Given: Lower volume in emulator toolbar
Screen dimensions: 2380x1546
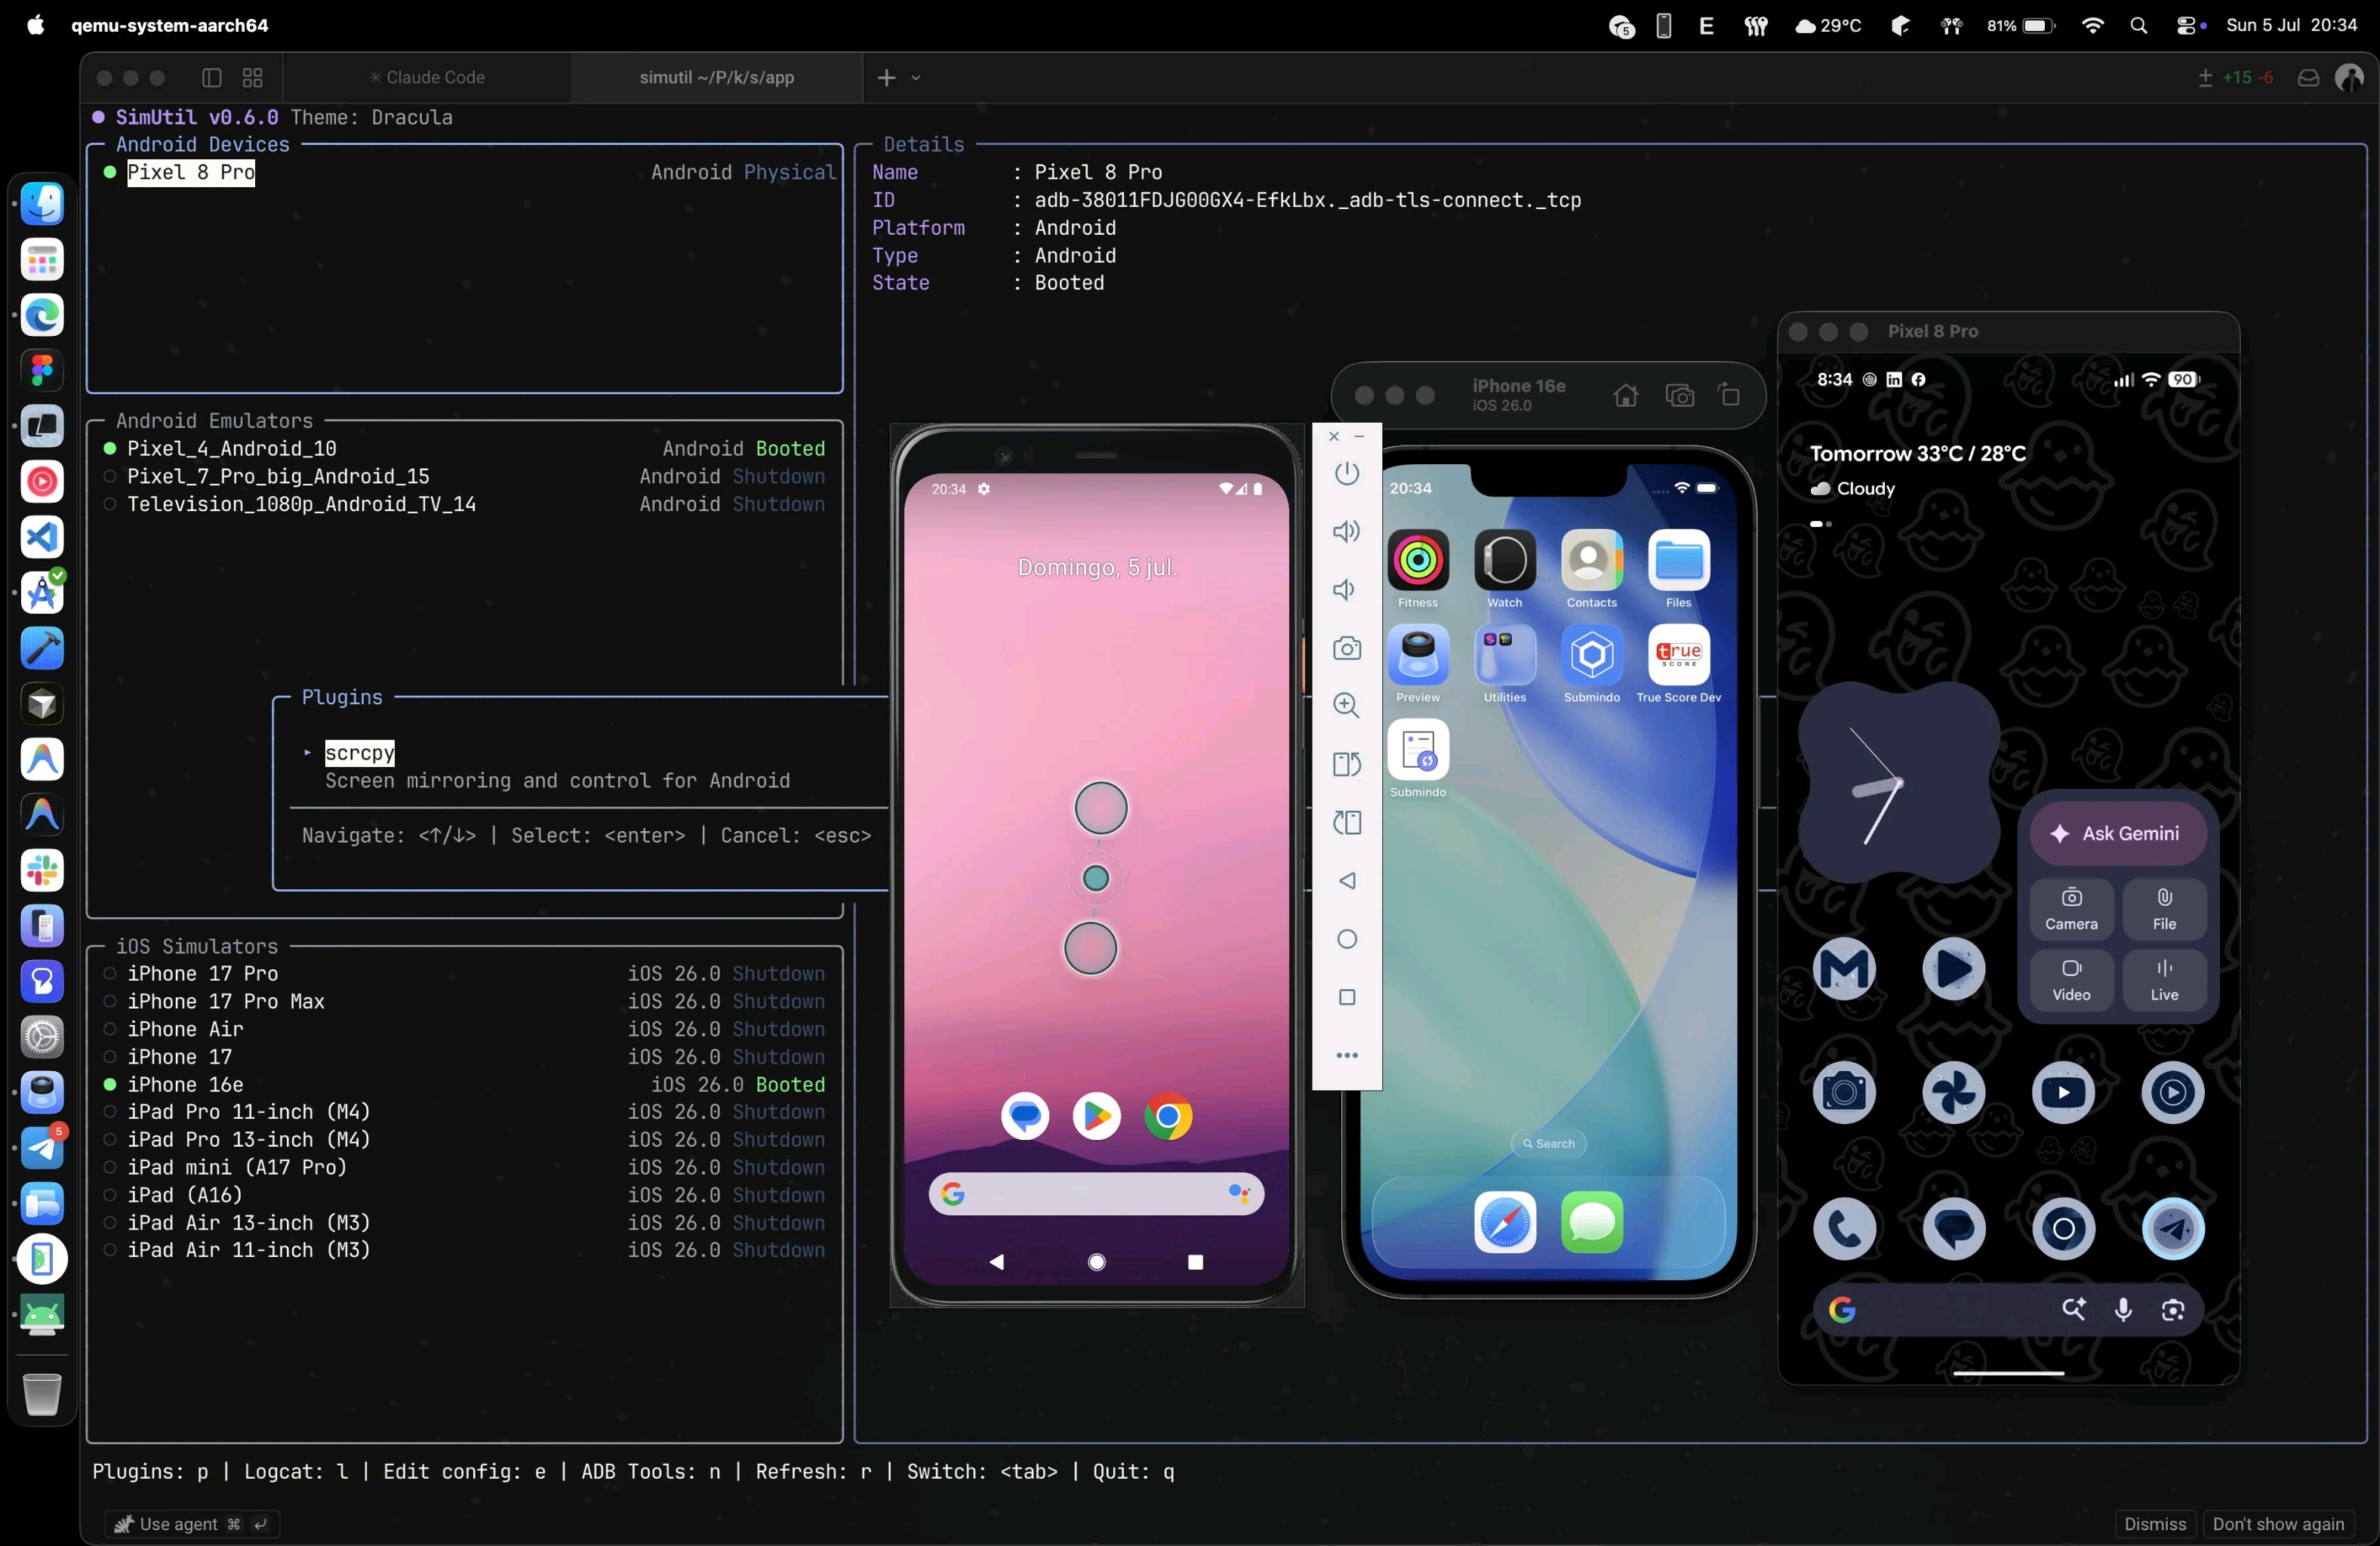Looking at the screenshot, I should (1345, 590).
